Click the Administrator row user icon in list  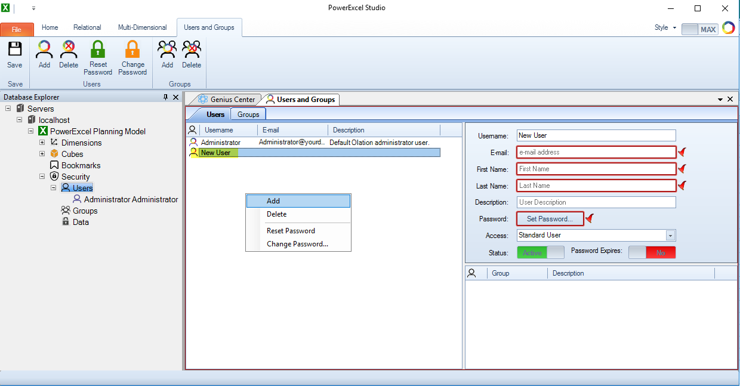193,143
